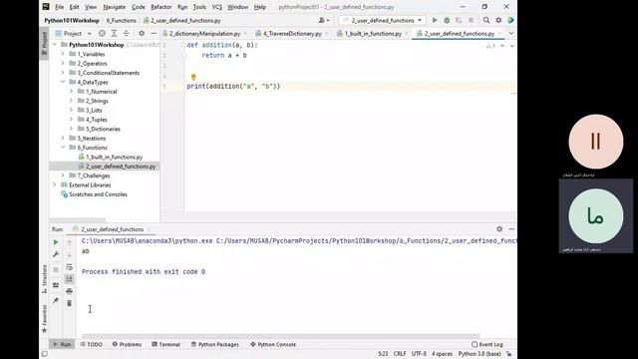The width and height of the screenshot is (638, 359).
Task: Click Expand All icon in Project panel header
Action: pos(114,33)
